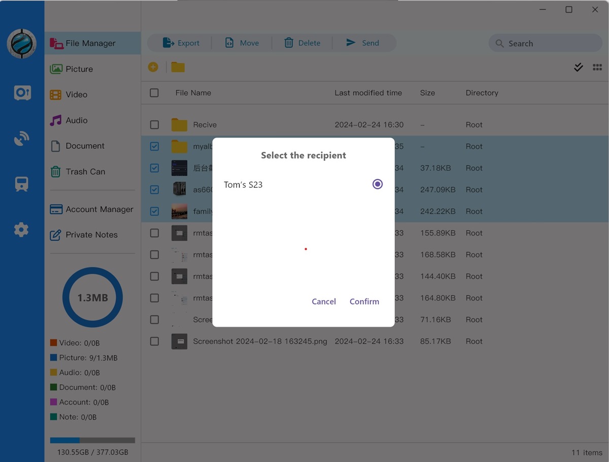Image resolution: width=609 pixels, height=462 pixels.
Task: Click the storage usage progress bar
Action: pos(92,440)
